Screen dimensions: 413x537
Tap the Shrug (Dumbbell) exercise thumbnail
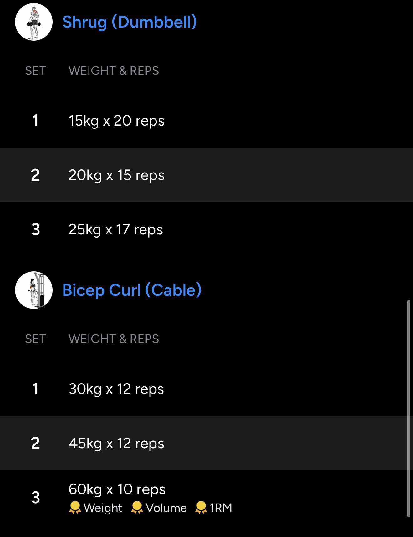[x=34, y=22]
